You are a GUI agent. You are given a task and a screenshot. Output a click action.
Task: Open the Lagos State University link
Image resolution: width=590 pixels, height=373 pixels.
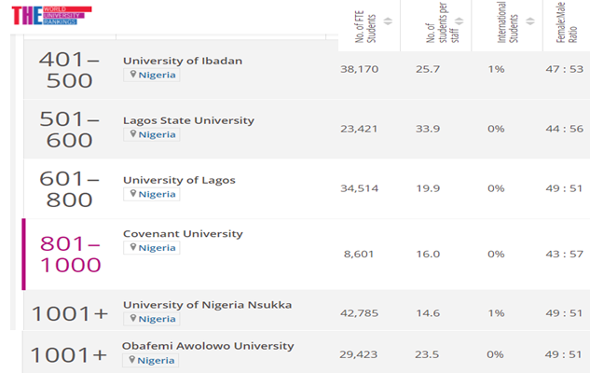[188, 120]
